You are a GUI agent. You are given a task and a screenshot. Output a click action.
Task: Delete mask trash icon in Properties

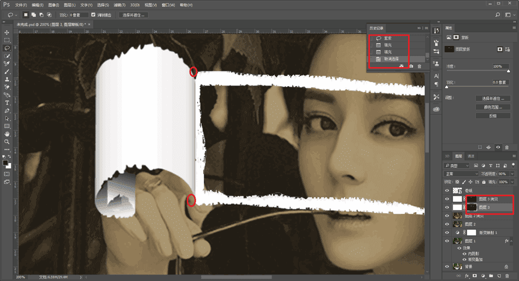(507, 147)
